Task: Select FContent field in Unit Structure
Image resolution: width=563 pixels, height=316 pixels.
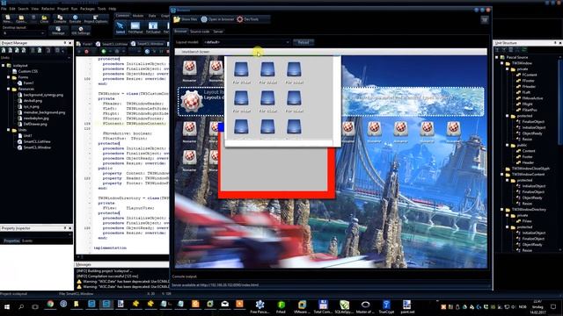Action: tap(530, 75)
